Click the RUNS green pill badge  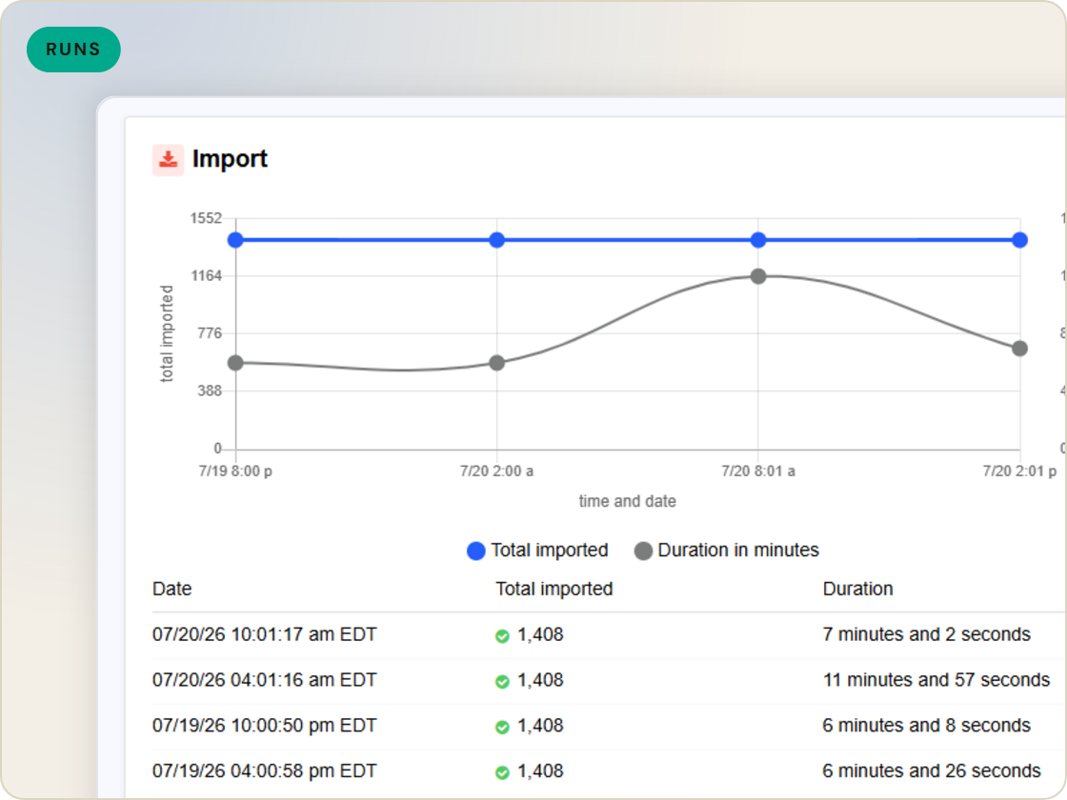coord(73,50)
